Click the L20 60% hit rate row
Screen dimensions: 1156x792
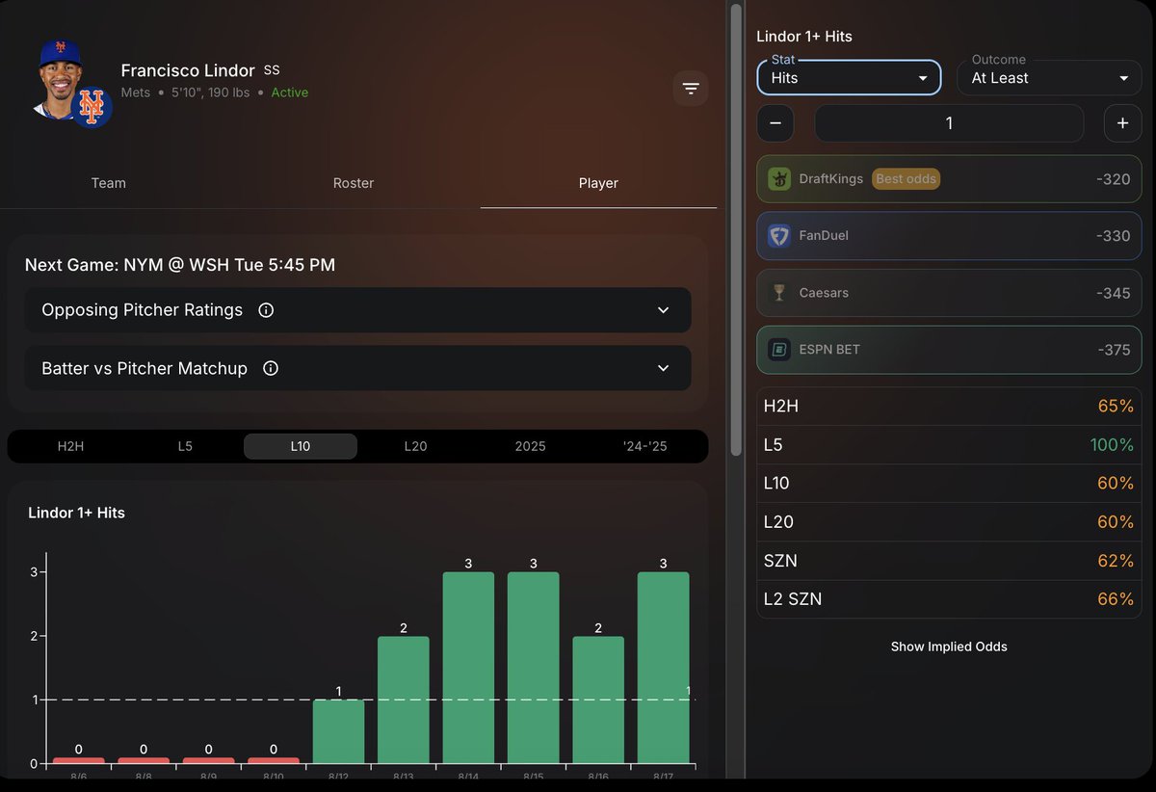point(949,522)
